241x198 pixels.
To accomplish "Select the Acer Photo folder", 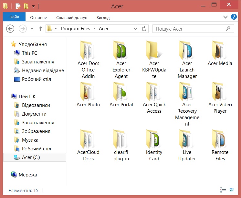I will tap(88, 94).
